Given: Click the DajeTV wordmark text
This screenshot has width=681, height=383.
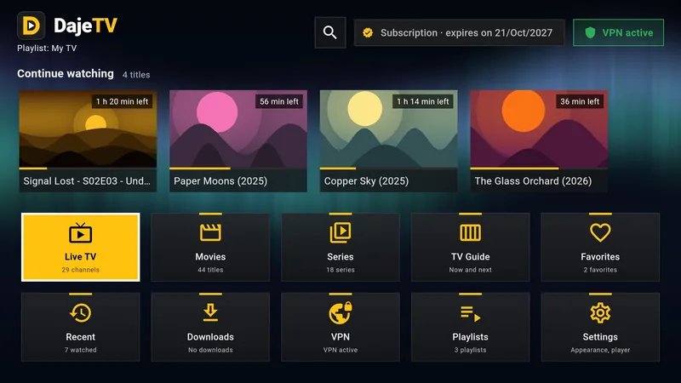Looking at the screenshot, I should coord(86,26).
